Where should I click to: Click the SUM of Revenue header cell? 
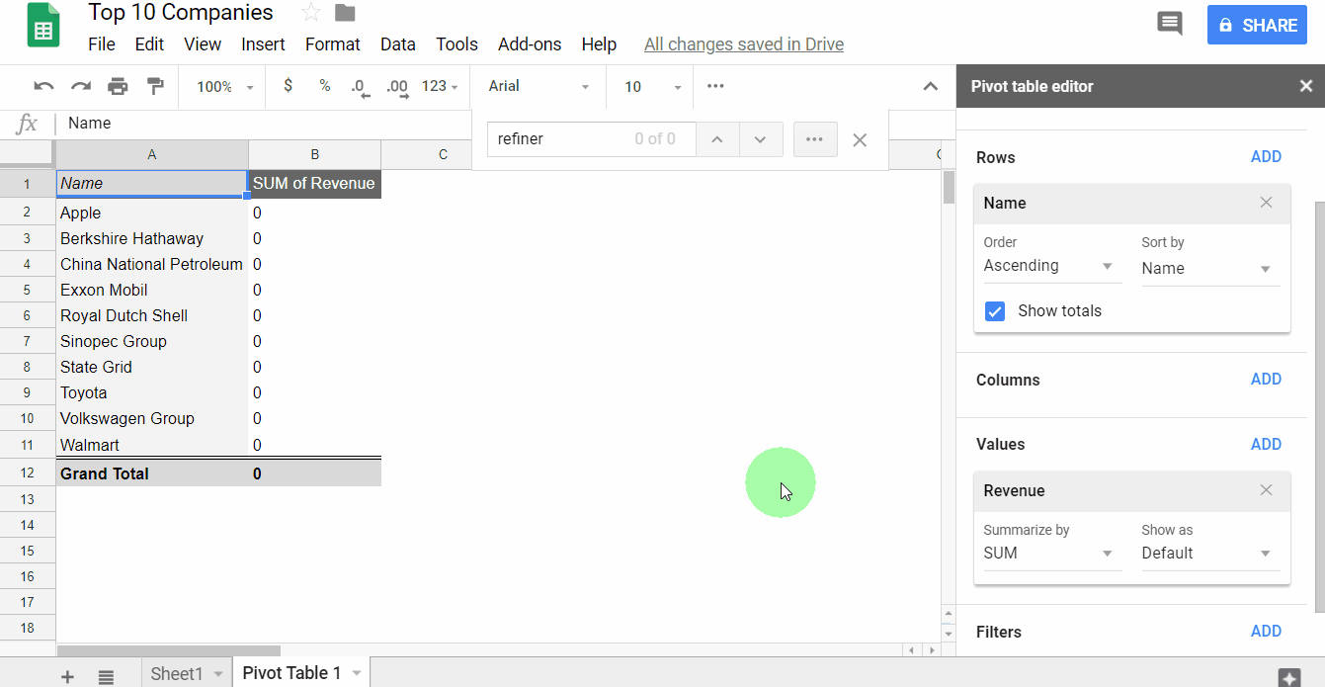[314, 184]
